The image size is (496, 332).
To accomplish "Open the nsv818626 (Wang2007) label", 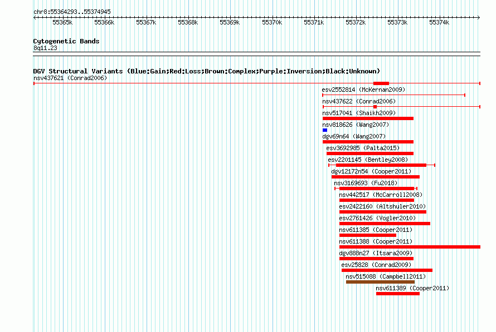I will pos(356,125).
